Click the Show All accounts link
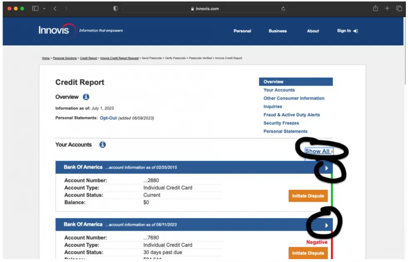This screenshot has width=408, height=262. [x=319, y=151]
